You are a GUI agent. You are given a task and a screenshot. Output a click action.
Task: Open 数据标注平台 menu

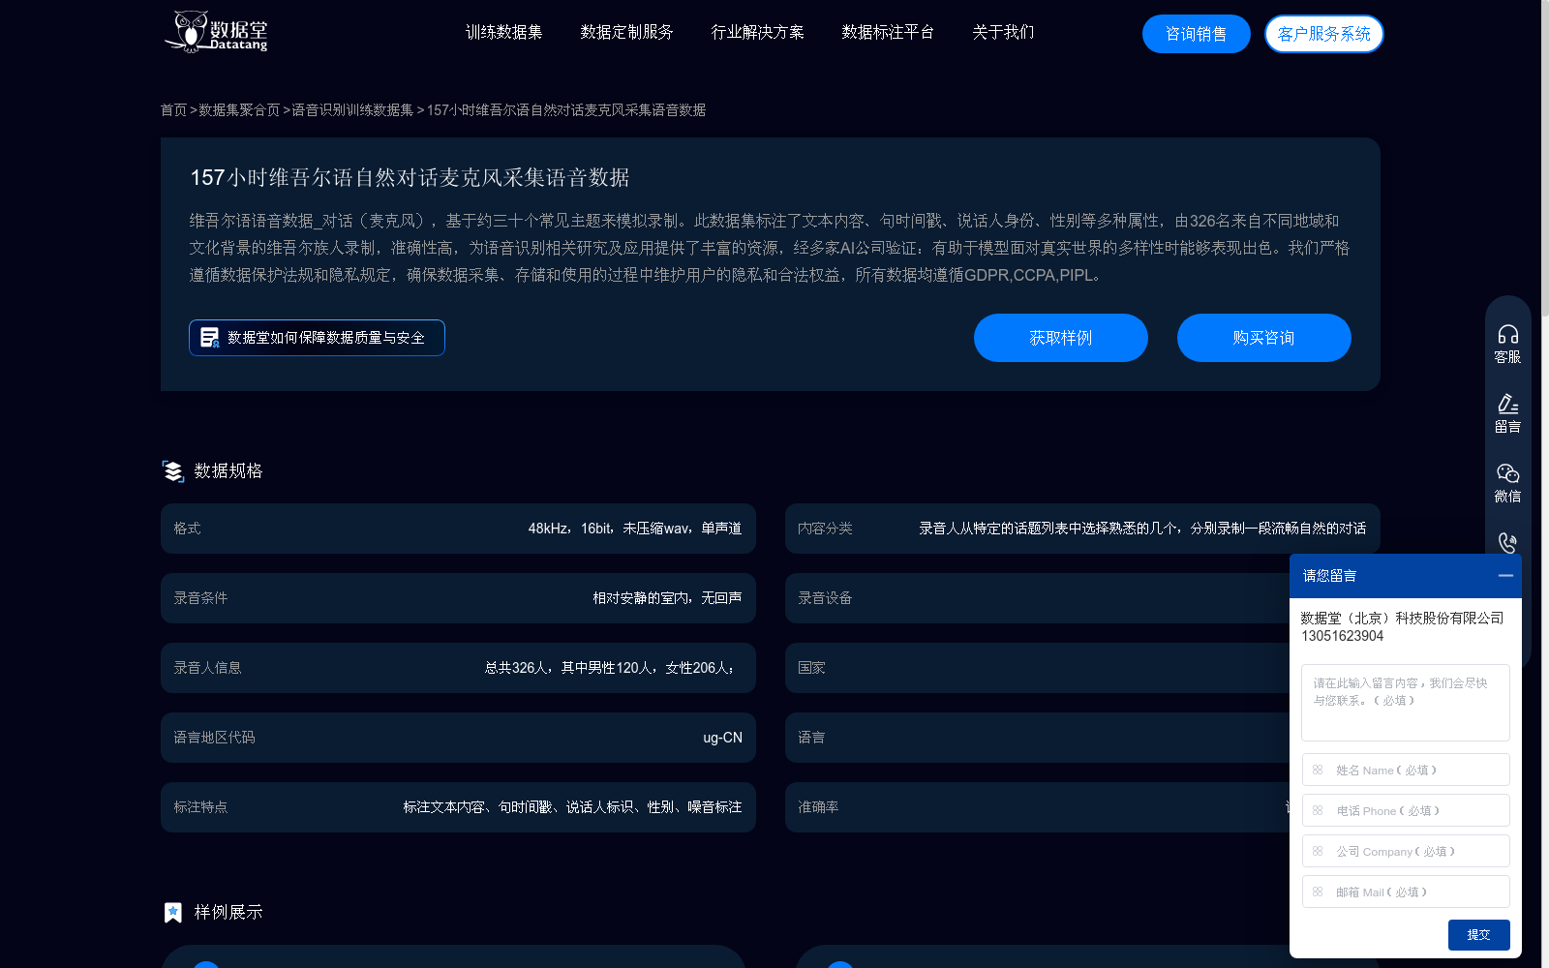888,32
